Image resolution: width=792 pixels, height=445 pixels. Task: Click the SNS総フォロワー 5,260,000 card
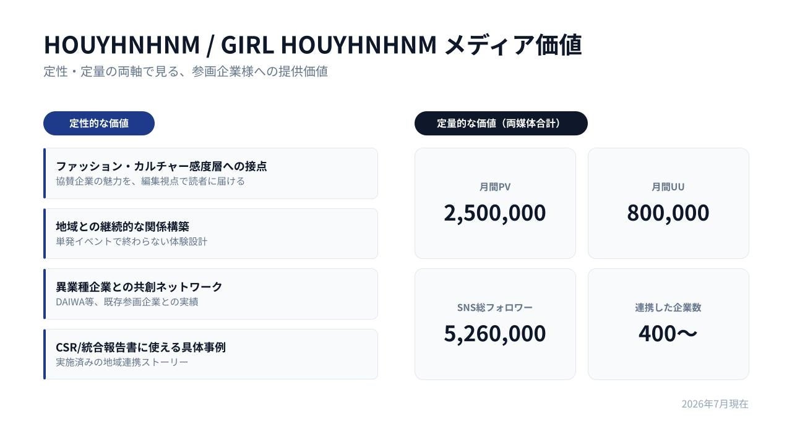point(495,324)
